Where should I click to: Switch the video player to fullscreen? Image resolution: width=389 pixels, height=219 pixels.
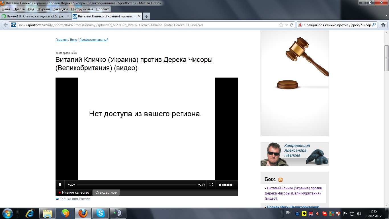tap(211, 185)
